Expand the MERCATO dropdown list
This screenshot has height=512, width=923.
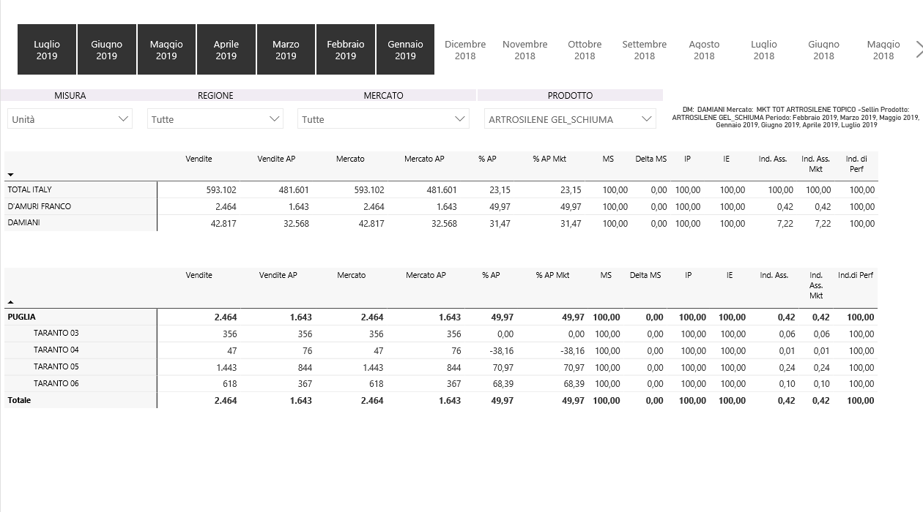pyautogui.click(x=382, y=119)
